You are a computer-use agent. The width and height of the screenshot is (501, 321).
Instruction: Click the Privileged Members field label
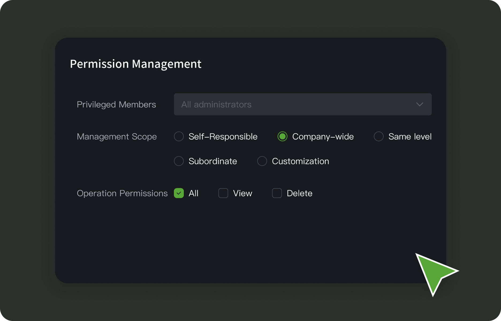click(116, 105)
